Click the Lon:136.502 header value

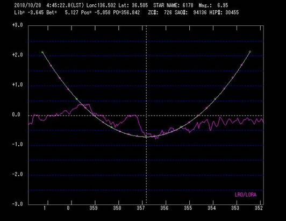pos(101,5)
